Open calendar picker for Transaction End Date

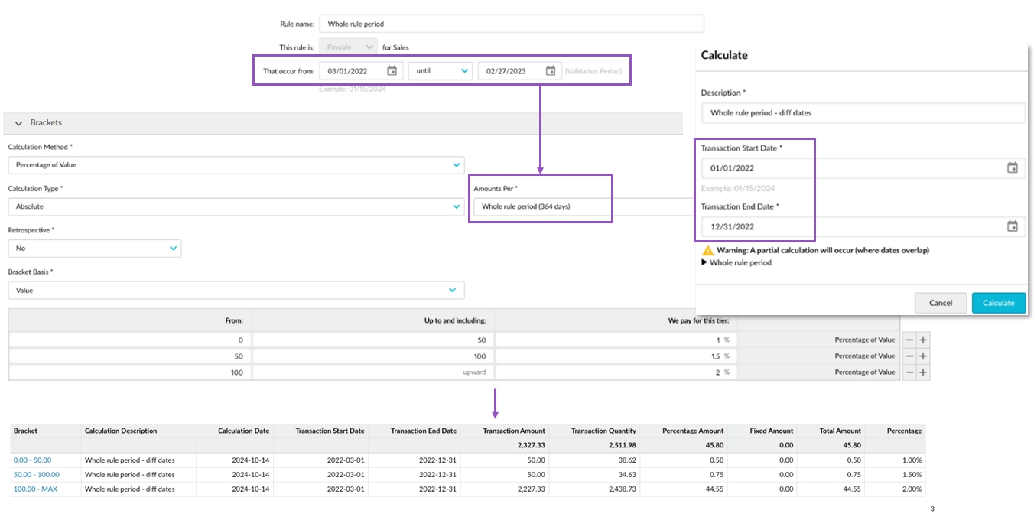[1012, 226]
